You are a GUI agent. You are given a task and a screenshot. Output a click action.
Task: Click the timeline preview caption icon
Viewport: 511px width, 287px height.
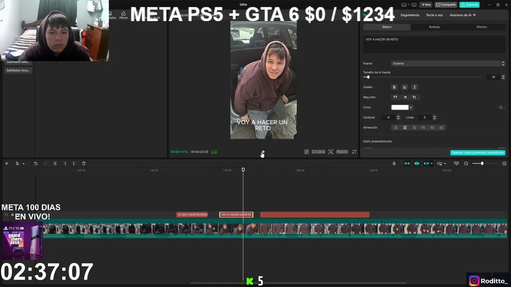pyautogui.click(x=456, y=163)
